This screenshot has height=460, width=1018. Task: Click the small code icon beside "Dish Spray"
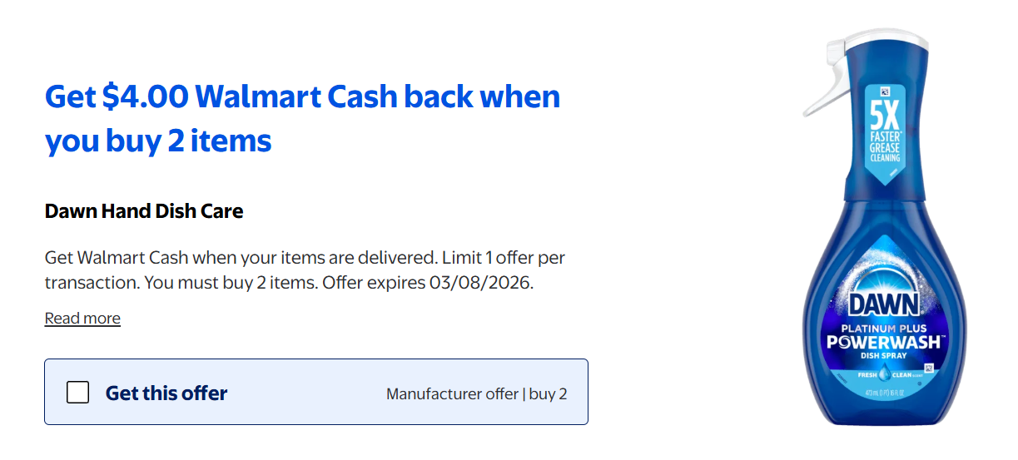click(928, 367)
